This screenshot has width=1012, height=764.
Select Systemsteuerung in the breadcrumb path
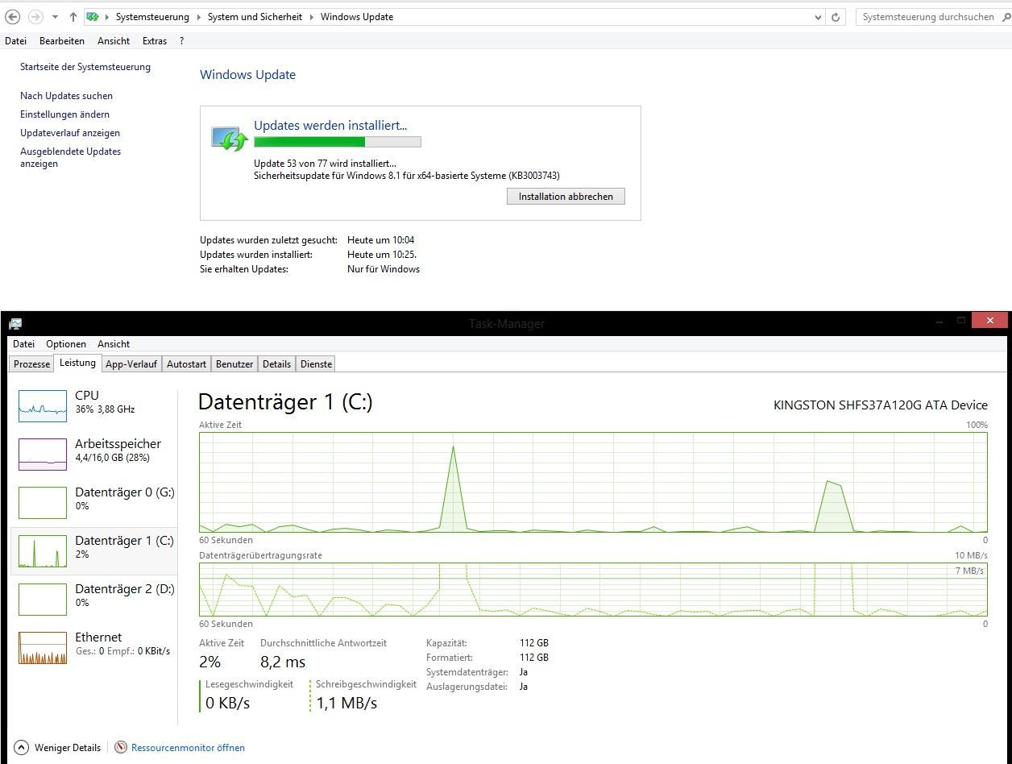click(152, 17)
